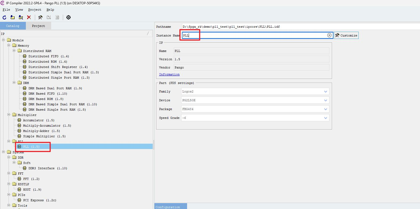Open the Information link
This screenshot has width=420, height=209.
[x=169, y=74]
